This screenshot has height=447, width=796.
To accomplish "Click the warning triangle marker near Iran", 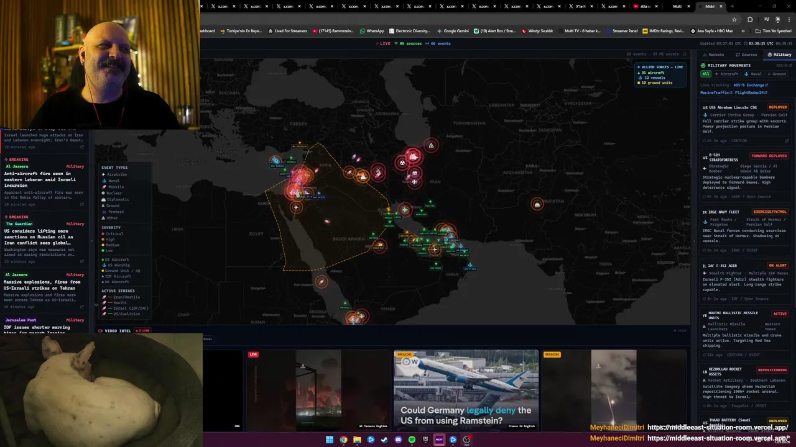I will [x=431, y=145].
